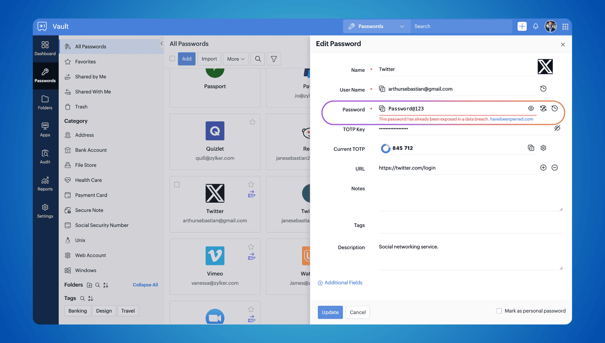Copy the password via its copy icon
Screen dimensions: 605x343
[x=382, y=109]
